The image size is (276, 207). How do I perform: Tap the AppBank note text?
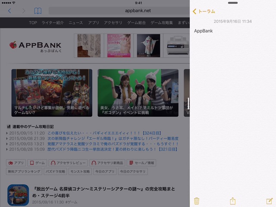pyautogui.click(x=203, y=31)
